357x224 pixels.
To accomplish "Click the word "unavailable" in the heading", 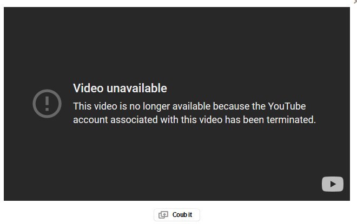I will (137, 88).
